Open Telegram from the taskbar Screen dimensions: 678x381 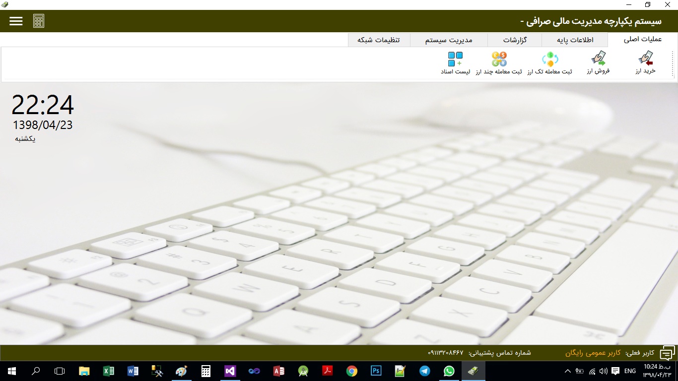click(425, 371)
